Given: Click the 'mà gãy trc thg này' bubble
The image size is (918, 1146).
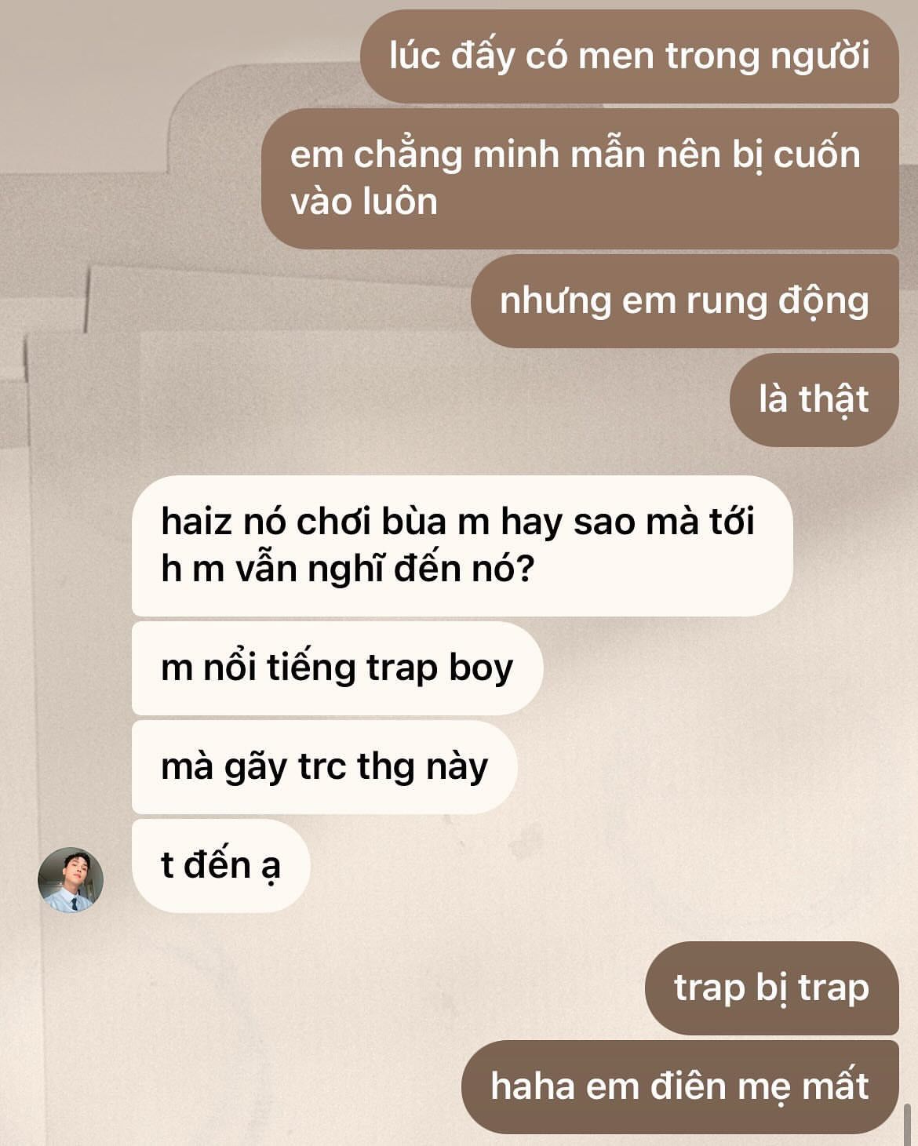Looking at the screenshot, I should (324, 767).
